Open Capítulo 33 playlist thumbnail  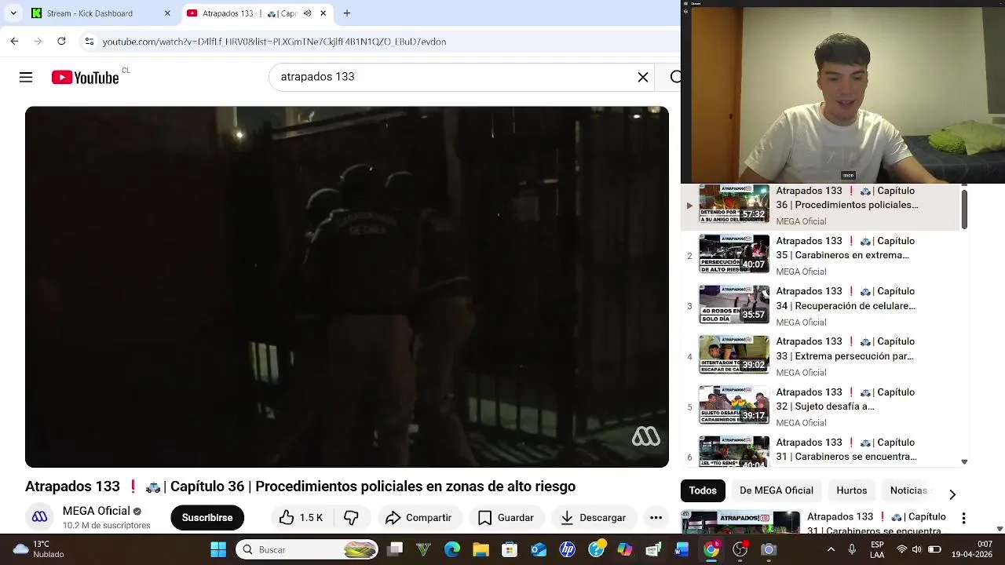[x=734, y=354]
